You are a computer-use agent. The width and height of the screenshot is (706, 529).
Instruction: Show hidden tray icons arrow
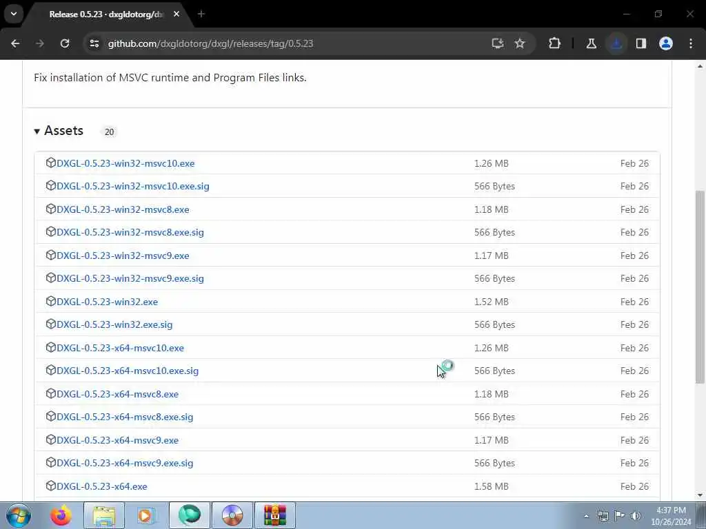[586, 516]
